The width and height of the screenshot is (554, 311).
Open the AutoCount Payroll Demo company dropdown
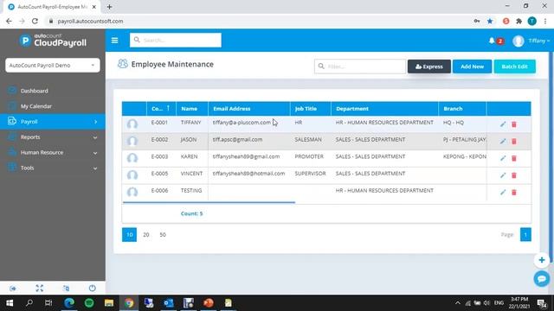pyautogui.click(x=53, y=66)
